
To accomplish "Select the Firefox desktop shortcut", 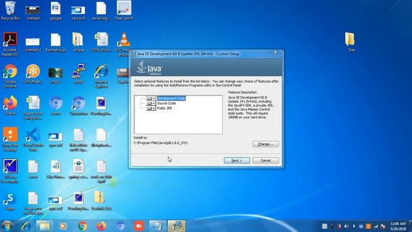I will [x=10, y=106].
